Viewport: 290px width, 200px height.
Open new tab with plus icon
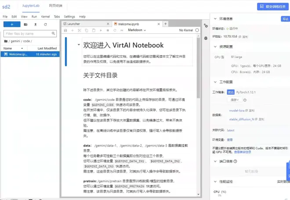tap(166, 24)
